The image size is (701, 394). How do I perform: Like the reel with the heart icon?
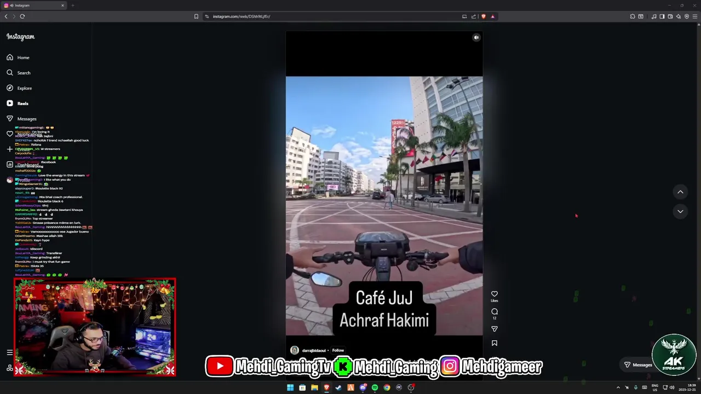[495, 294]
